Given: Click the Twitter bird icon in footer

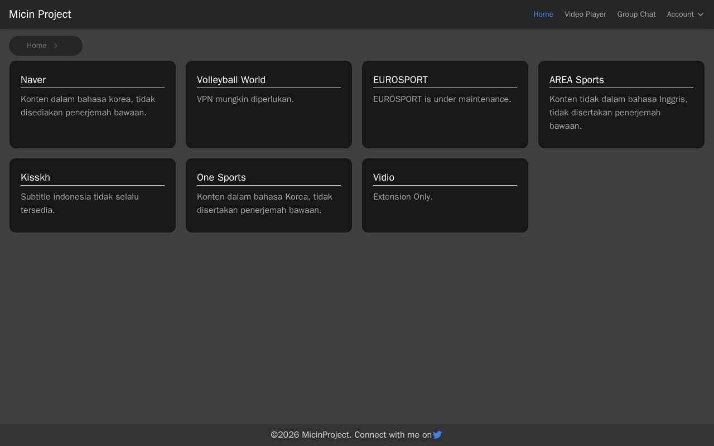Looking at the screenshot, I should pyautogui.click(x=437, y=435).
